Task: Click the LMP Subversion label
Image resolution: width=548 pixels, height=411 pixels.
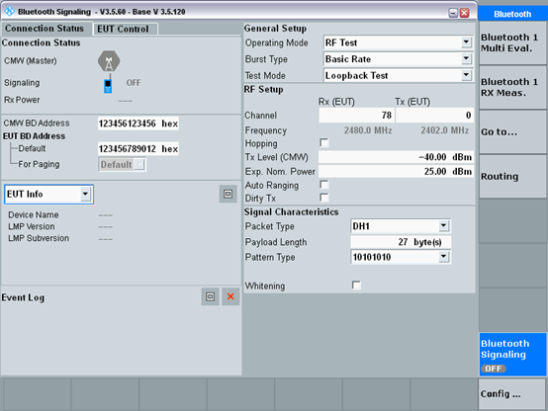Action: tap(39, 238)
